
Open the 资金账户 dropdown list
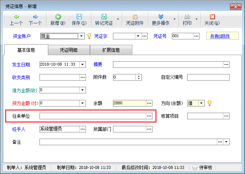82,36
